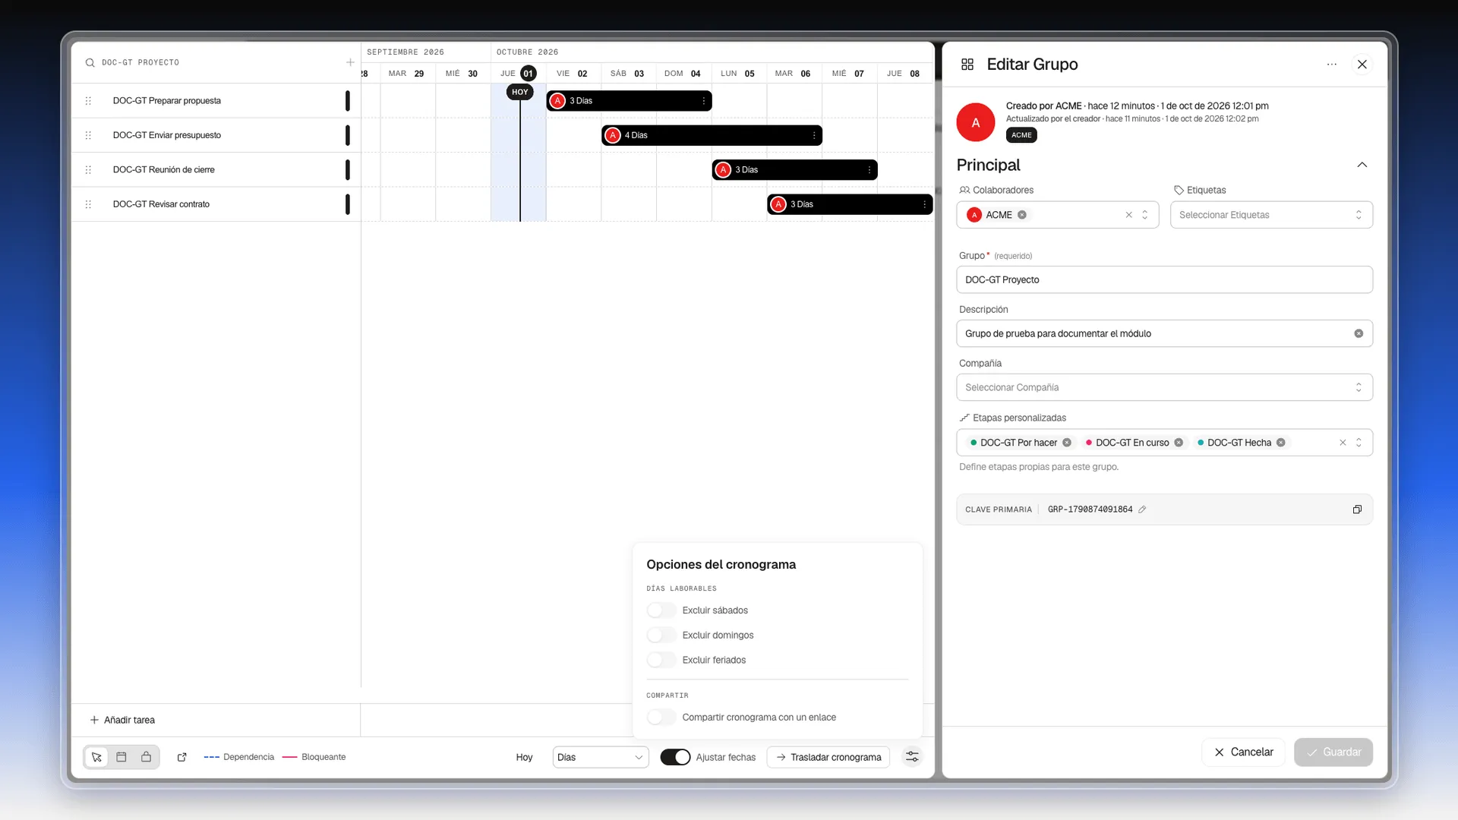Image resolution: width=1458 pixels, height=820 pixels.
Task: Edit primary key pencil icon
Action: pyautogui.click(x=1142, y=509)
